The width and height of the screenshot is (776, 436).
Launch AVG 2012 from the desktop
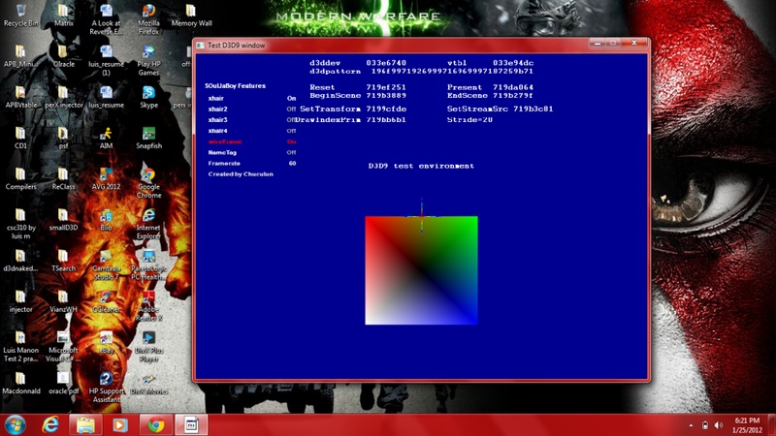click(106, 179)
